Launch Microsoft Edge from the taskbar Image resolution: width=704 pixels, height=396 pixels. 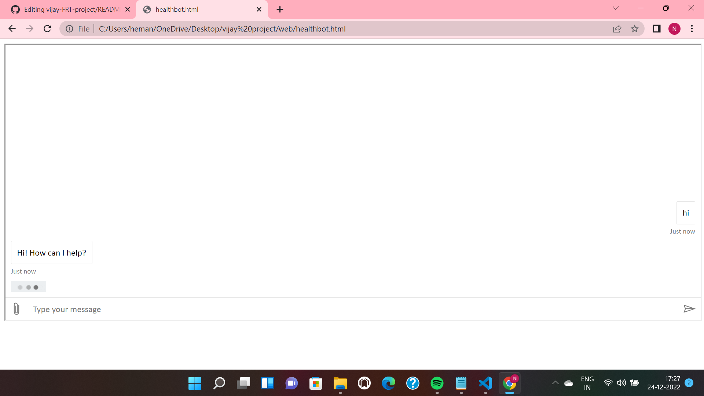[x=388, y=383]
